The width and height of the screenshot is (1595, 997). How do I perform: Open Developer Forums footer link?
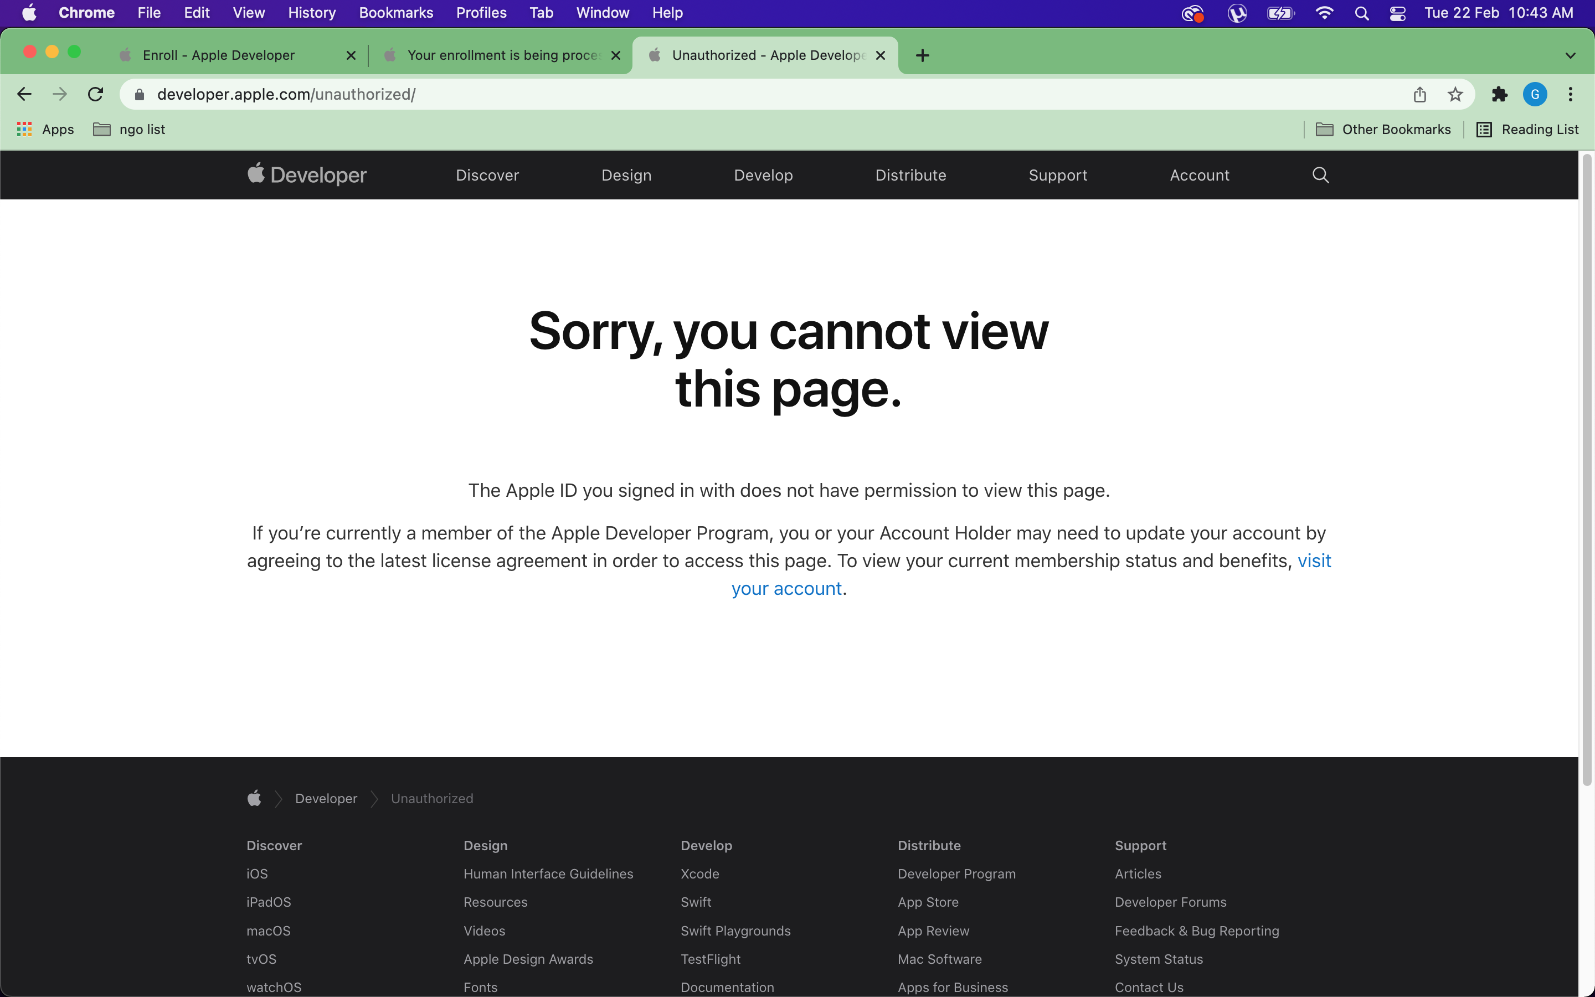point(1171,902)
